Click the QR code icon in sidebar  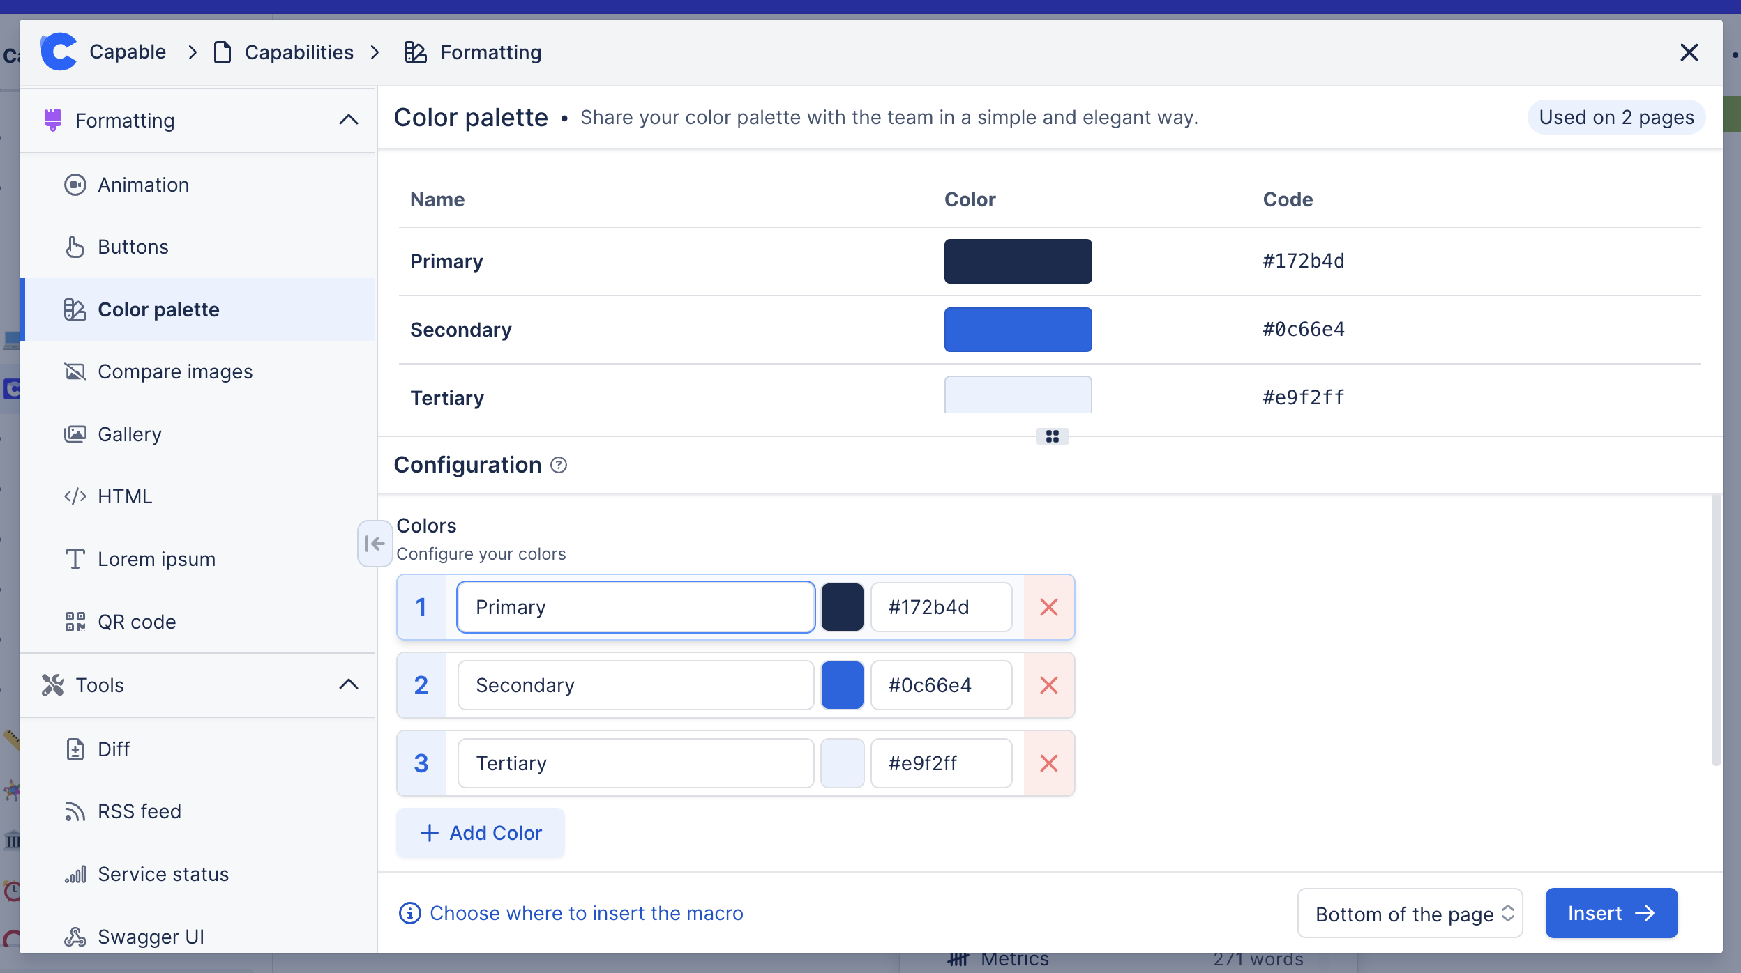[x=75, y=622]
